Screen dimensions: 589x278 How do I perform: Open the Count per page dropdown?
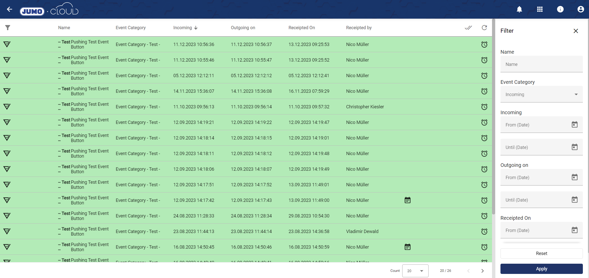coord(415,271)
